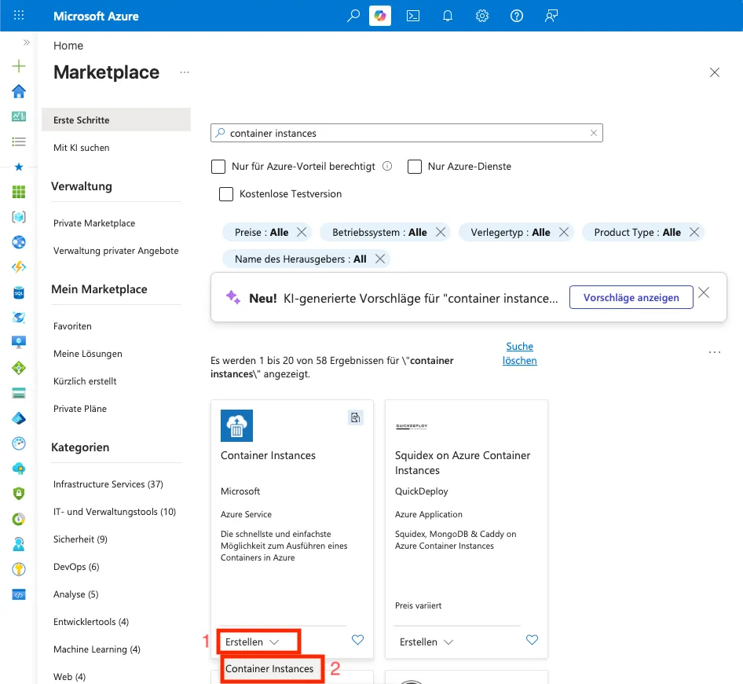Open the help question mark icon
The height and width of the screenshot is (684, 743).
coord(517,16)
